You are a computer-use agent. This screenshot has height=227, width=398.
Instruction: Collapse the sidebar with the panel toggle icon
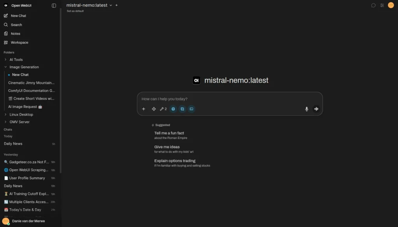pos(54,5)
